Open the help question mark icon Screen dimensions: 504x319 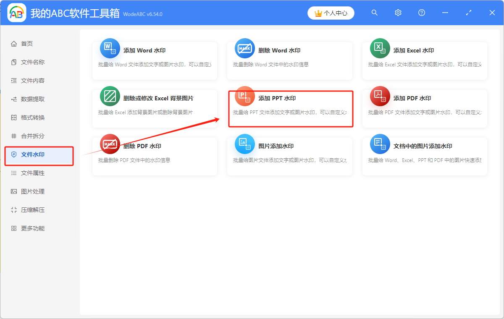422,13
